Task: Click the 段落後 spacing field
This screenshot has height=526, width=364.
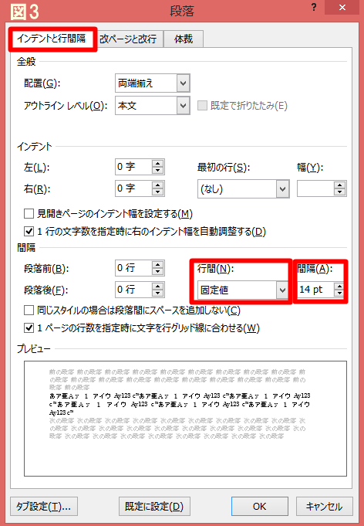Action: 133,289
